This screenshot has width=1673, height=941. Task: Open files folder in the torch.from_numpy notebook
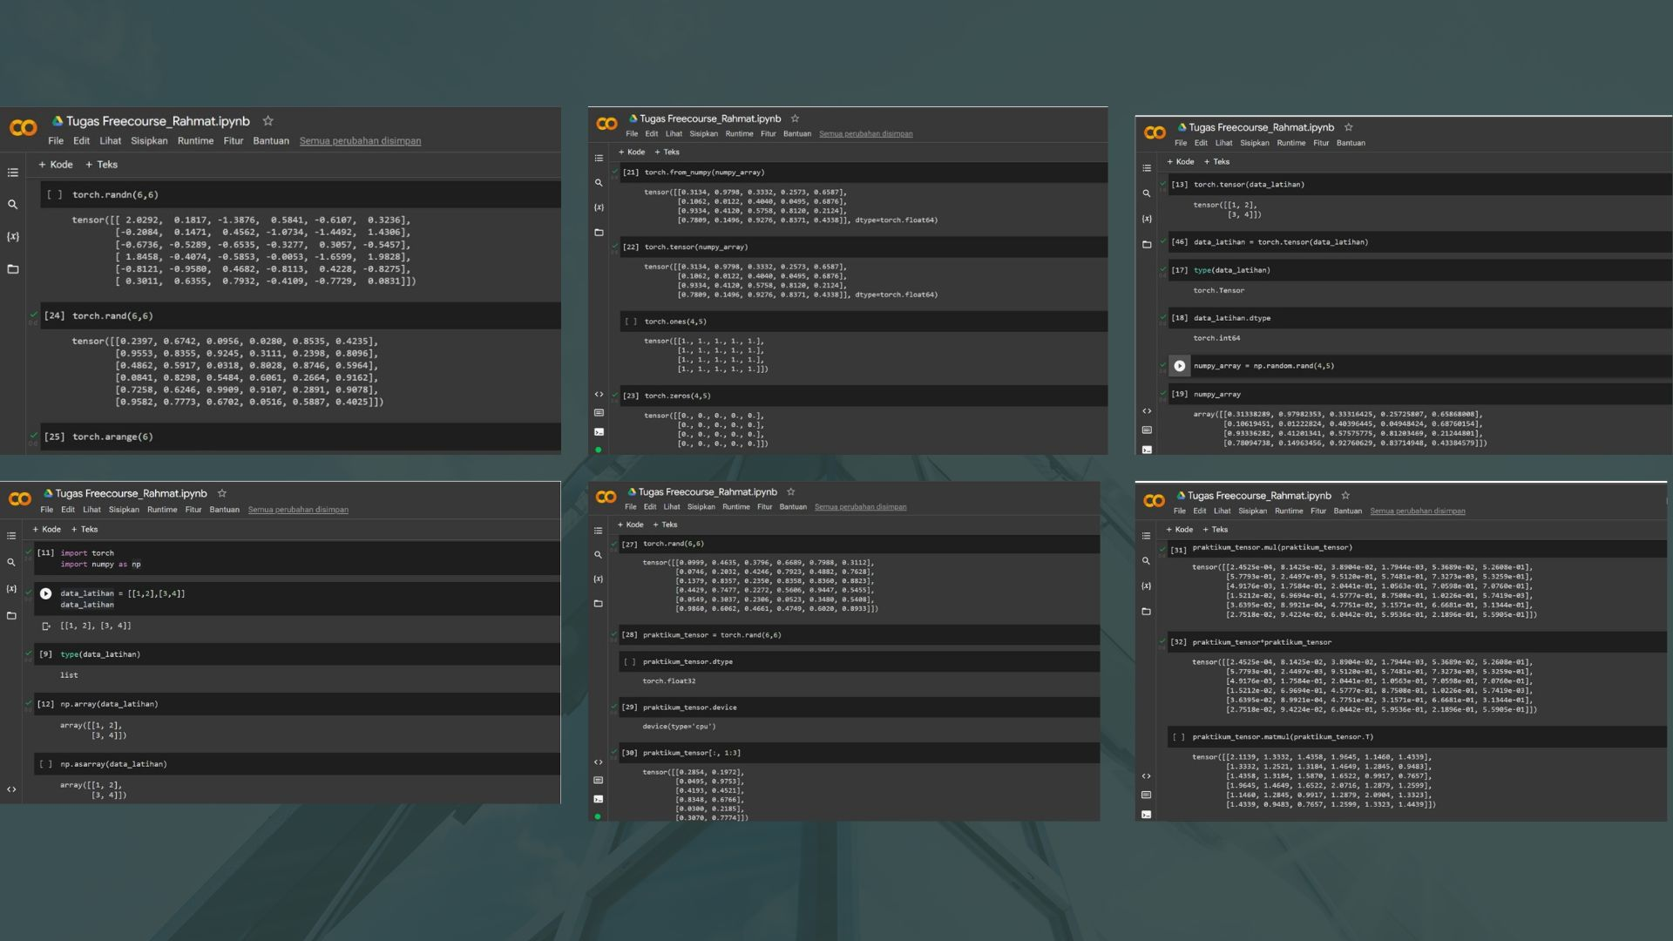tap(599, 233)
